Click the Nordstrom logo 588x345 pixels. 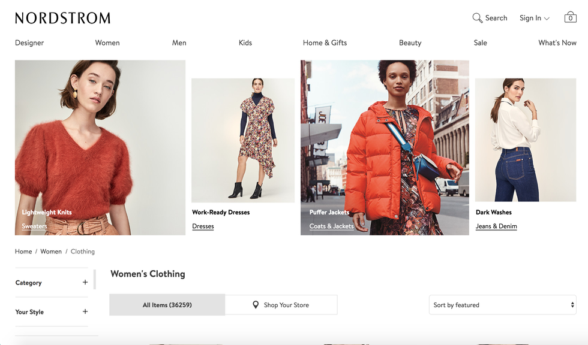(63, 18)
